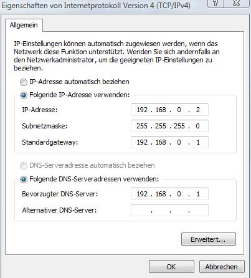
Task: Select DNS-Serveradresse automatisch beziehen radio
Action: (x=24, y=166)
